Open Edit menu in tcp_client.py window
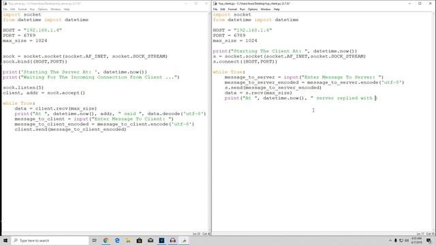Image resolution: width=436 pixels, height=245 pixels. [x=223, y=9]
